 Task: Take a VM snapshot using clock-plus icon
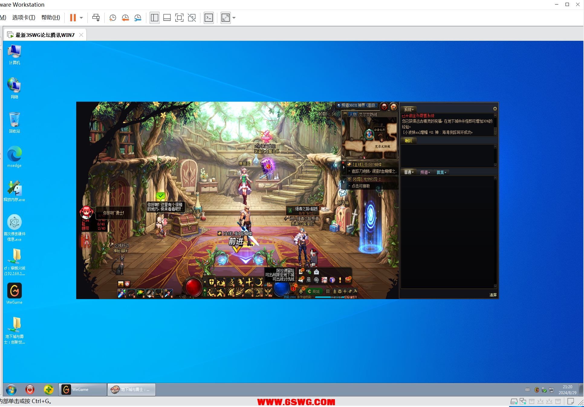click(113, 18)
